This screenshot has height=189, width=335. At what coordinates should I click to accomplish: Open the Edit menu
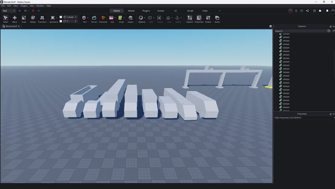pos(9,6)
